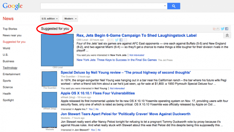Click the eWeek blog story thumbnail
The height and width of the screenshot is (132, 234).
(49, 100)
